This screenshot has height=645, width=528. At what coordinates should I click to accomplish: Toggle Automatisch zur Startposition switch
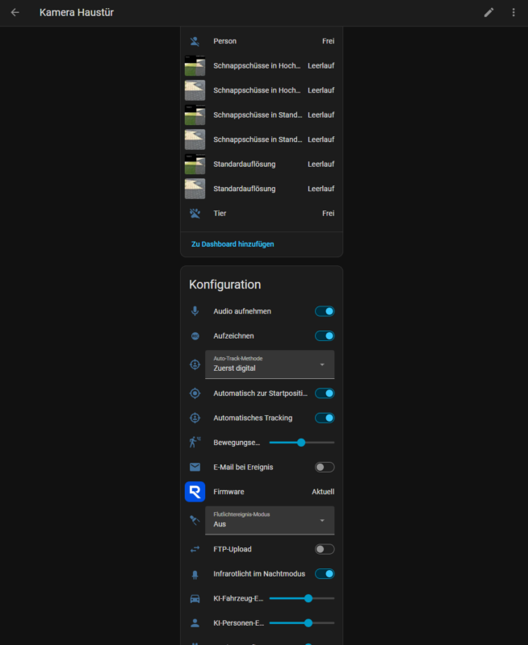point(325,393)
